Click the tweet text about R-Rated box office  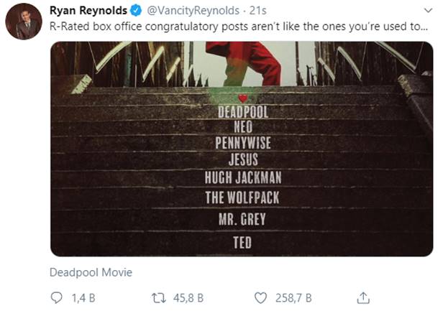point(239,27)
